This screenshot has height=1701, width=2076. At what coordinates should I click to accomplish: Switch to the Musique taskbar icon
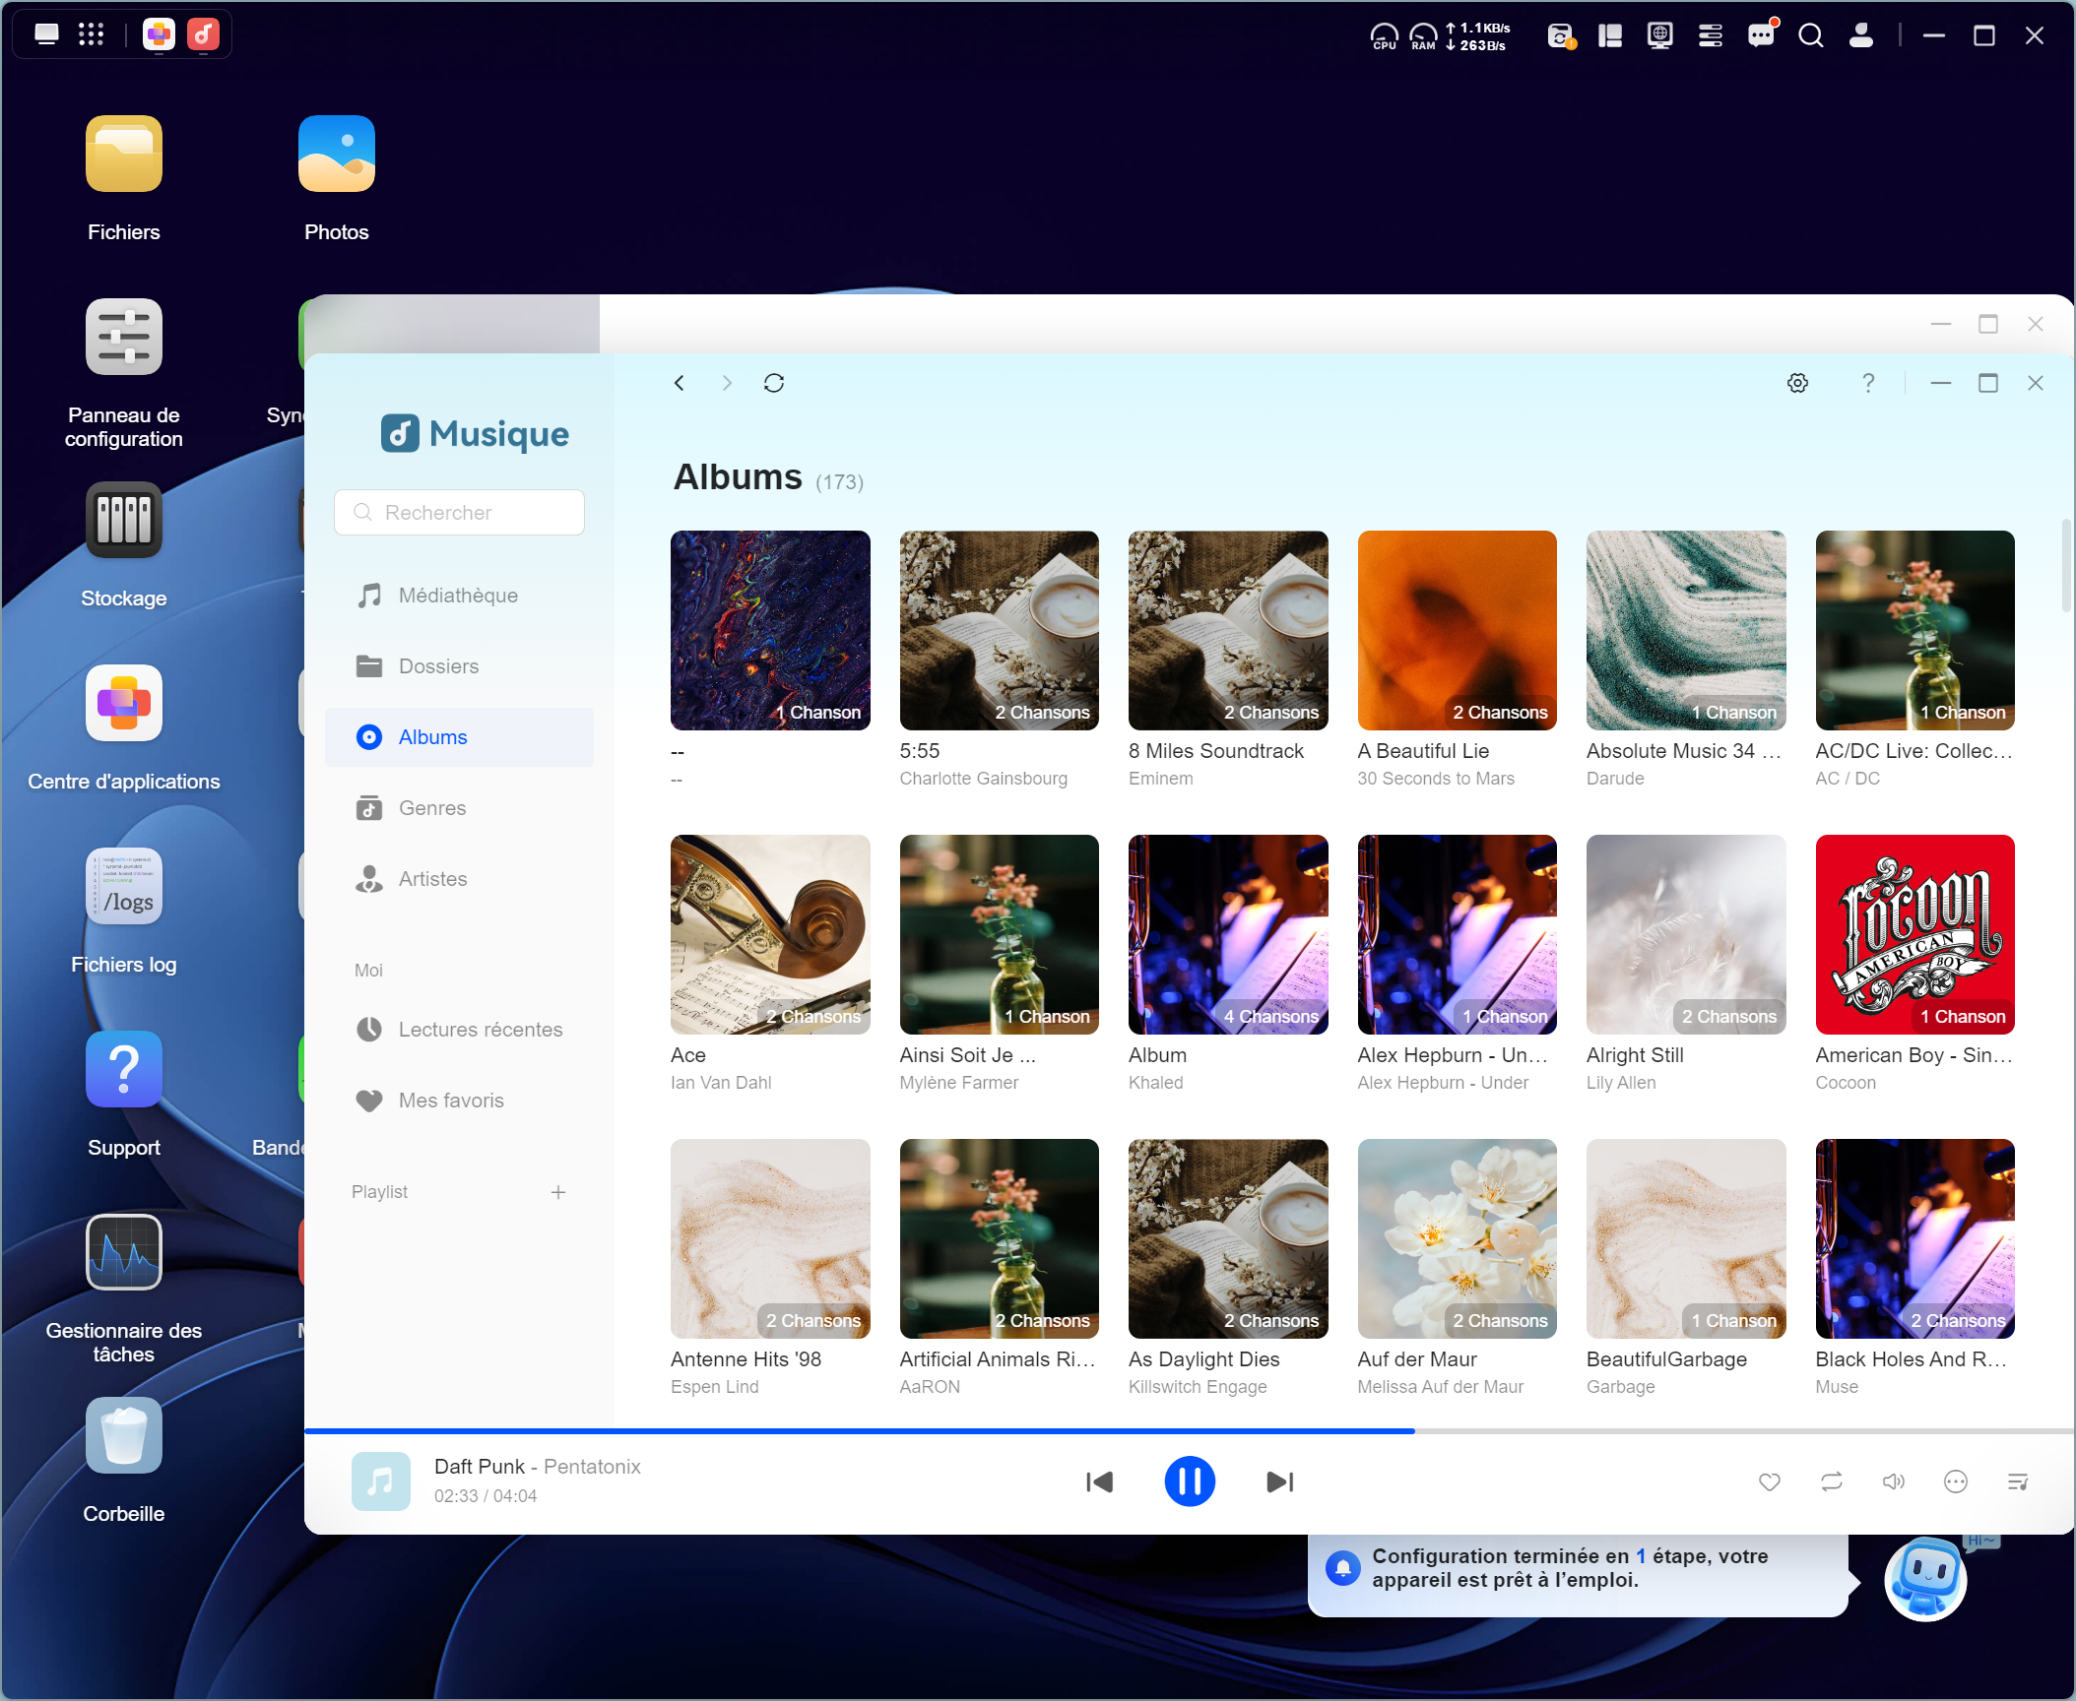pos(204,34)
